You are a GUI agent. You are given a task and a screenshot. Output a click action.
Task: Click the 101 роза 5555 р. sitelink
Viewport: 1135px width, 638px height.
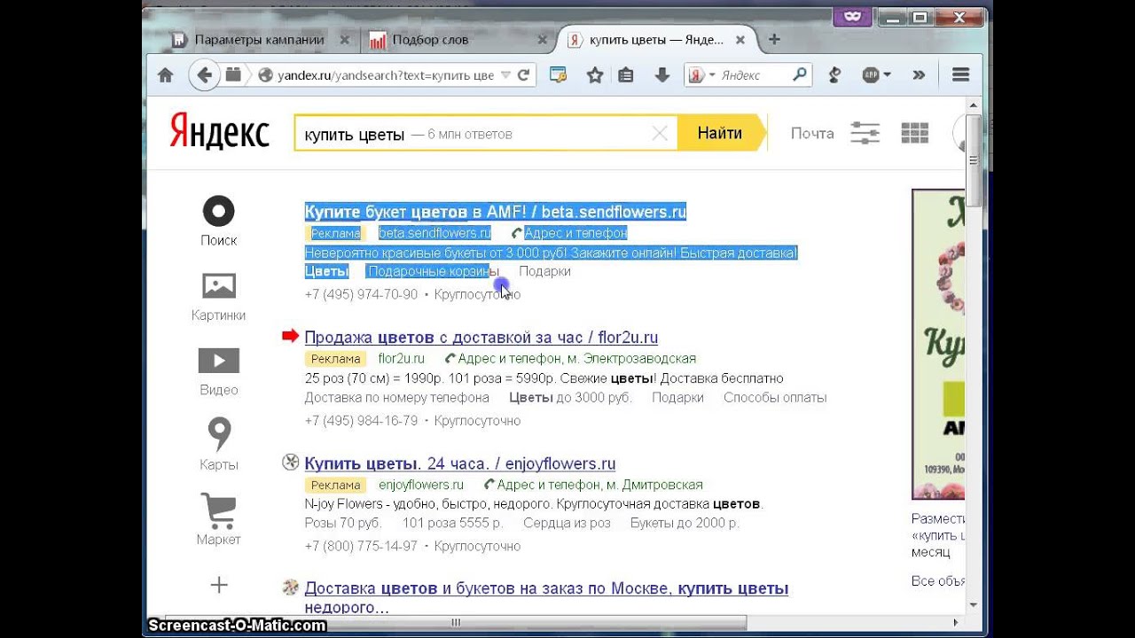(x=452, y=523)
